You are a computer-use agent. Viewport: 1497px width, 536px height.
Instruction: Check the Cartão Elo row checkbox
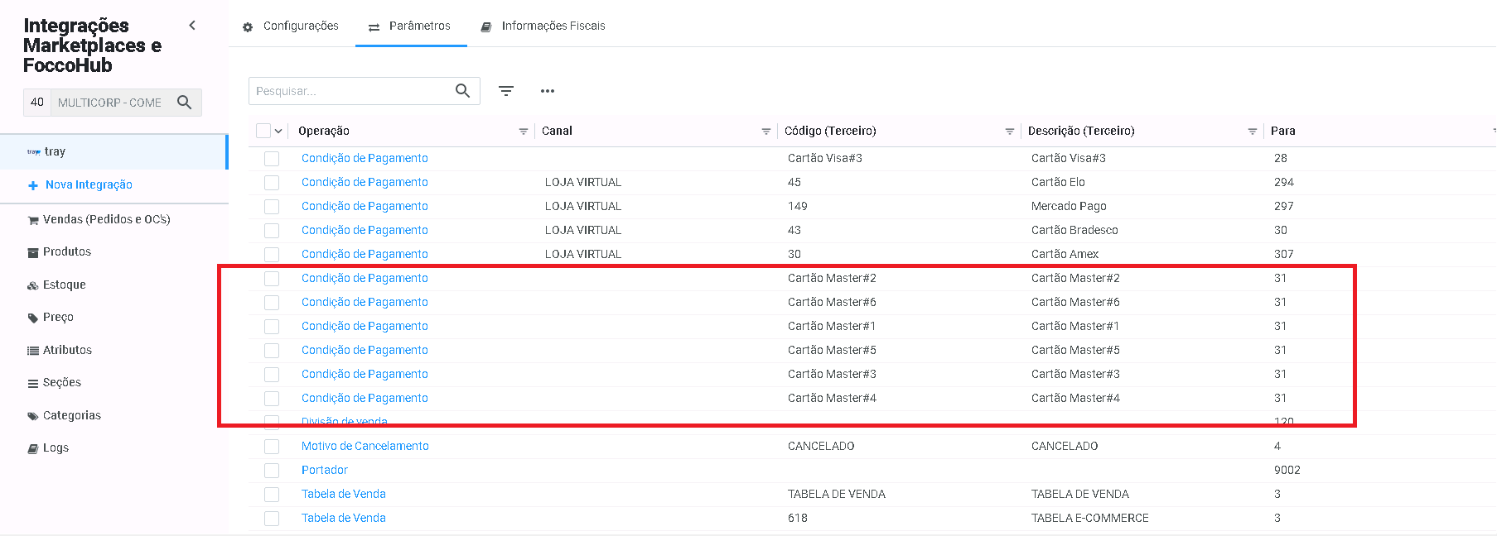point(272,183)
